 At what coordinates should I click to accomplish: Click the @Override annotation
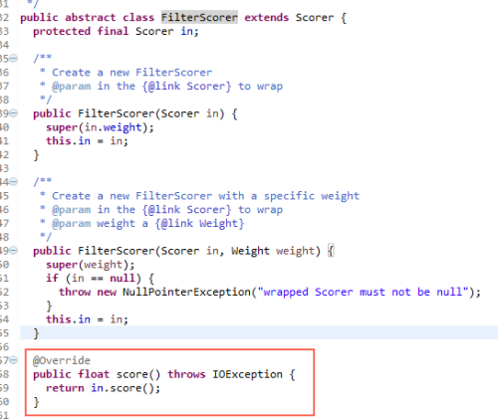[x=62, y=360]
